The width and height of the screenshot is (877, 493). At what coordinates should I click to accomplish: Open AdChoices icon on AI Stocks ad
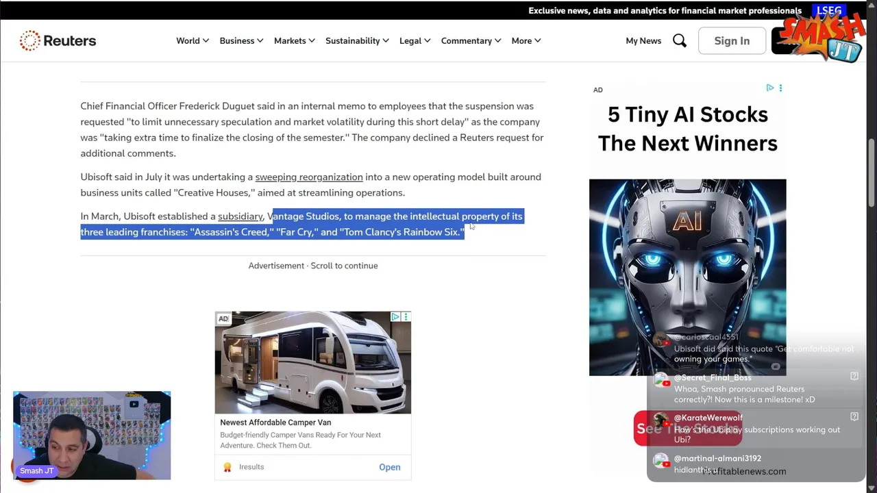pos(770,88)
